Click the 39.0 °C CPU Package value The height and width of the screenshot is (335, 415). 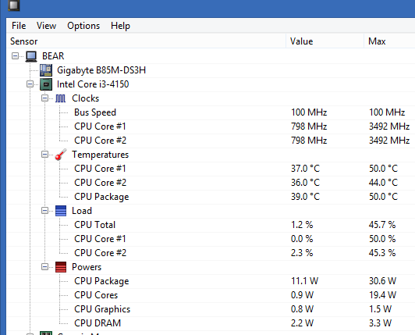click(305, 197)
